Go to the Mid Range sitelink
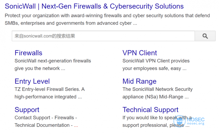Screen dimensions: 219x134 pos(139,81)
